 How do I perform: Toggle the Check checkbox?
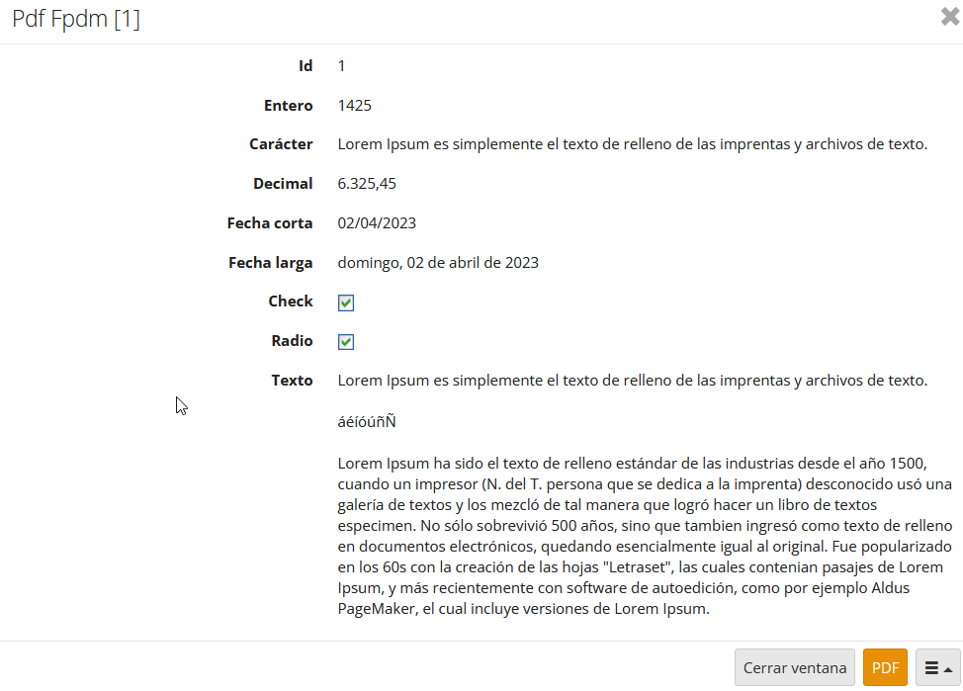coord(346,302)
